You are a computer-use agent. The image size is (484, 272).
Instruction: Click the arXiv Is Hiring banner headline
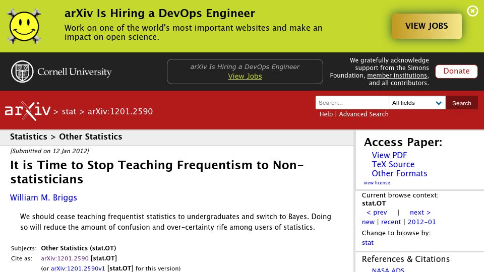click(160, 14)
